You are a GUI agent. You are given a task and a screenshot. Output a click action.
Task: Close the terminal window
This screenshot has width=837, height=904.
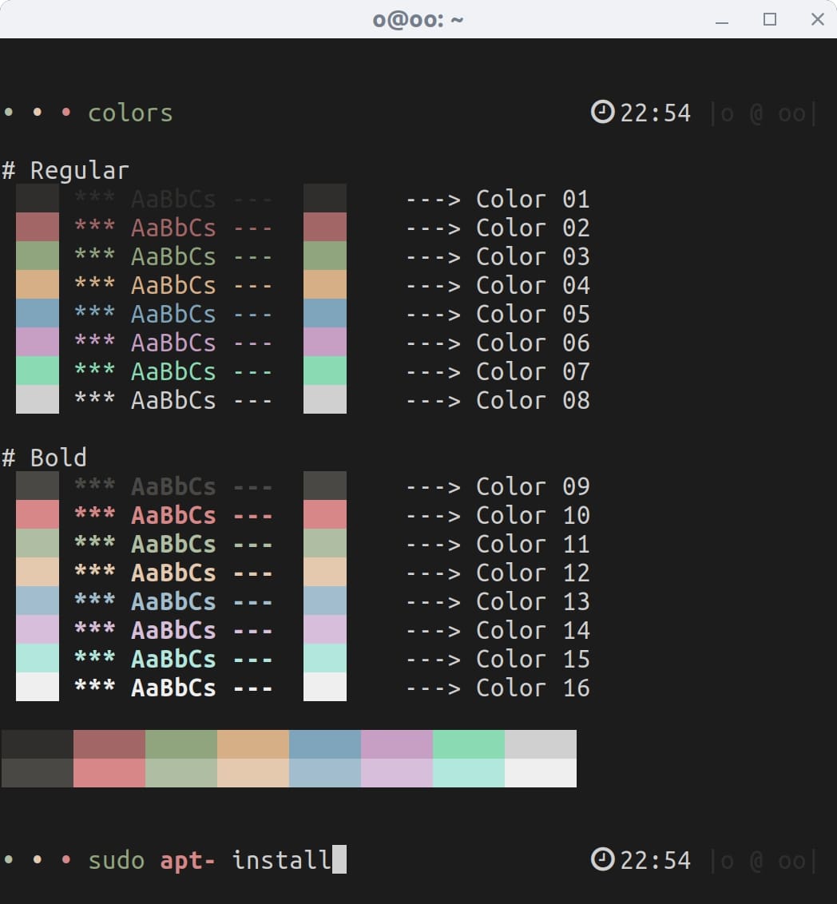pos(817,20)
